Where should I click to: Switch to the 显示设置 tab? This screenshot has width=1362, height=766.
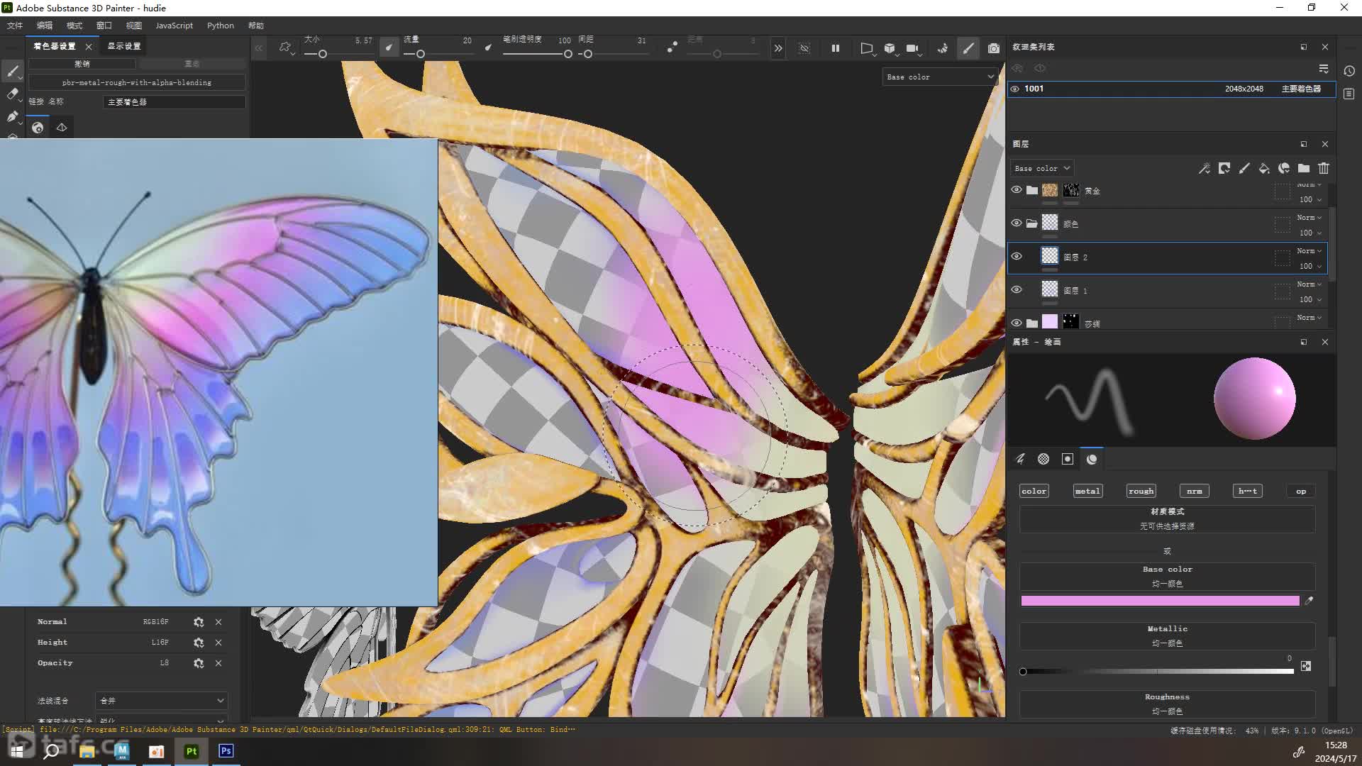coord(124,46)
